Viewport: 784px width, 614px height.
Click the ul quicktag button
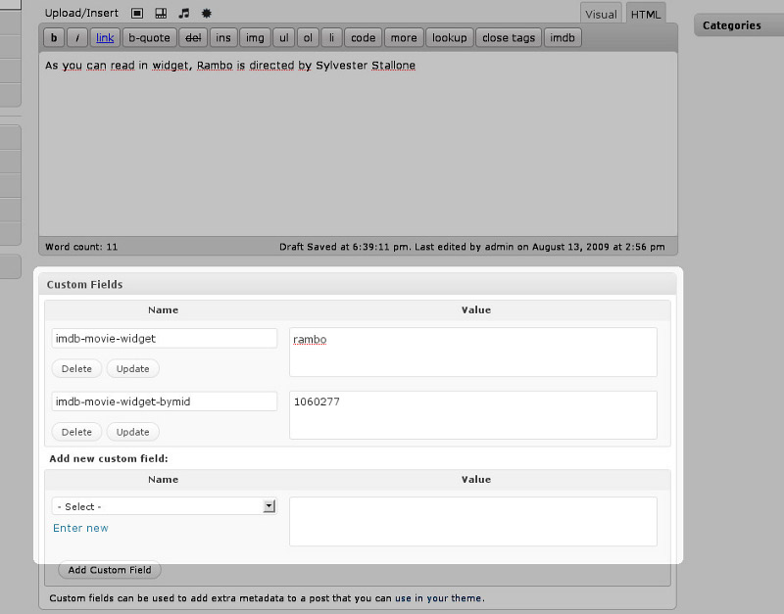click(284, 38)
